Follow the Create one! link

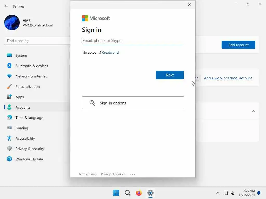110,52
